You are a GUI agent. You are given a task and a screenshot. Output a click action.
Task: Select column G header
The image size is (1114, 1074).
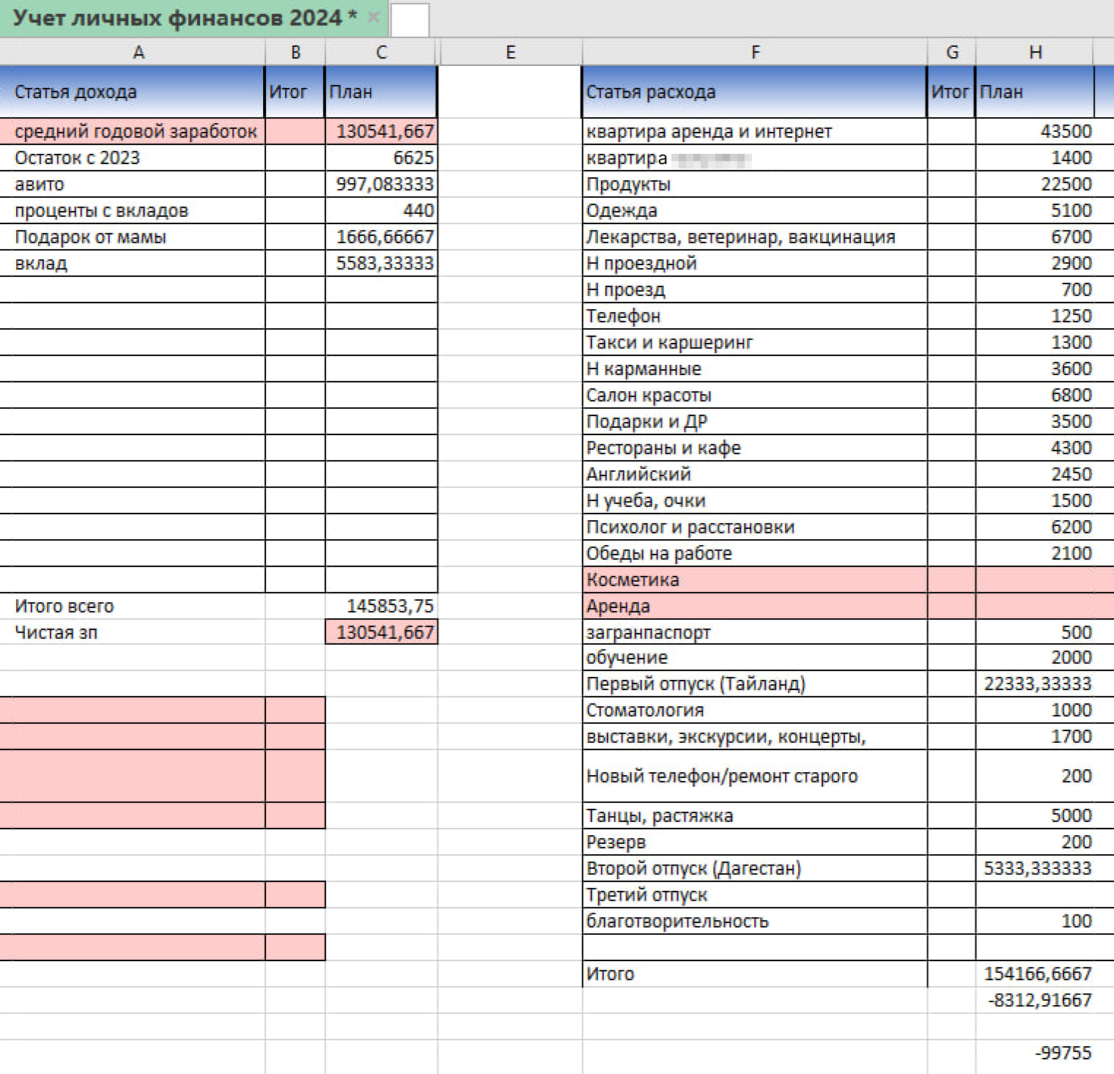pos(952,52)
